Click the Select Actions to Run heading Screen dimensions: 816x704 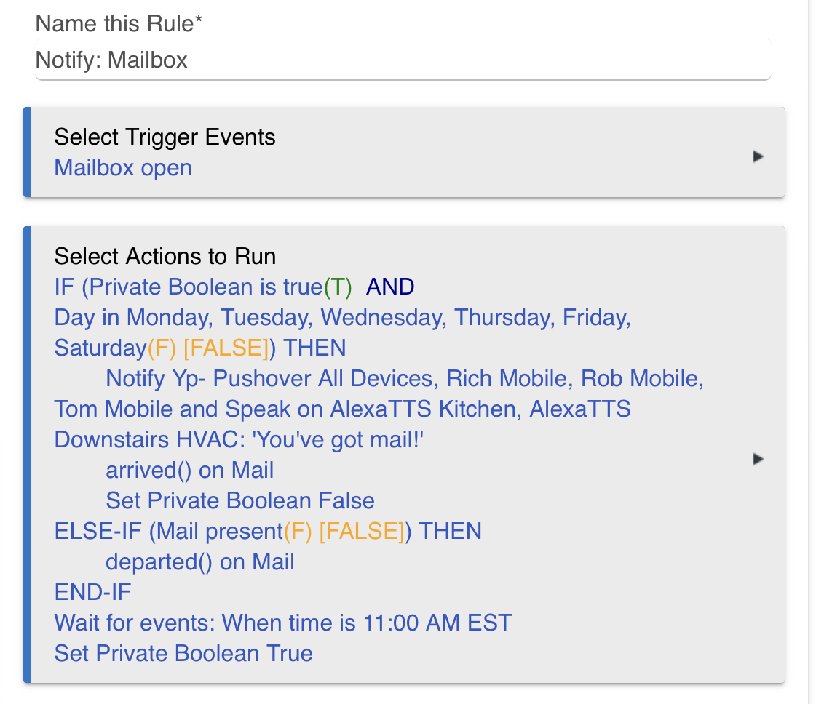pos(165,256)
